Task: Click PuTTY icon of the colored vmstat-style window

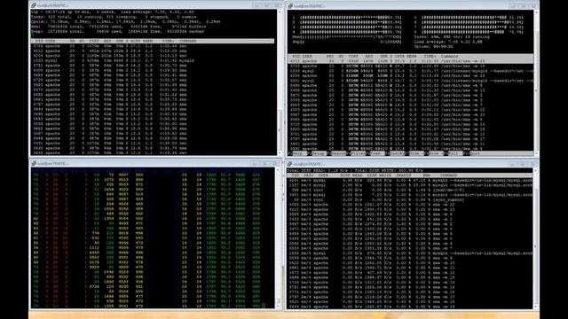Action: click(34, 163)
